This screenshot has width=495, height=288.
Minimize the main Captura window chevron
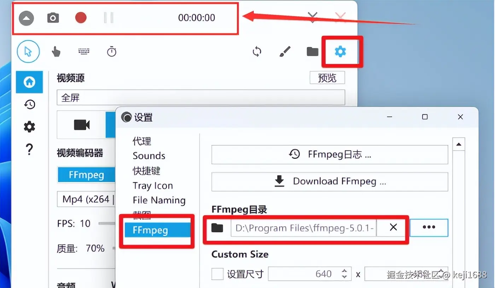(313, 17)
